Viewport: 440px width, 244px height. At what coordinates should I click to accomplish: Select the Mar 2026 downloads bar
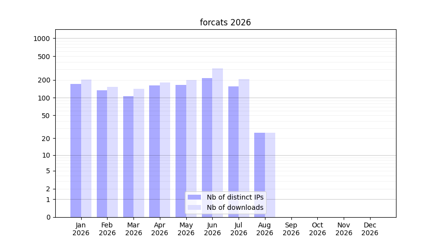tap(139, 153)
